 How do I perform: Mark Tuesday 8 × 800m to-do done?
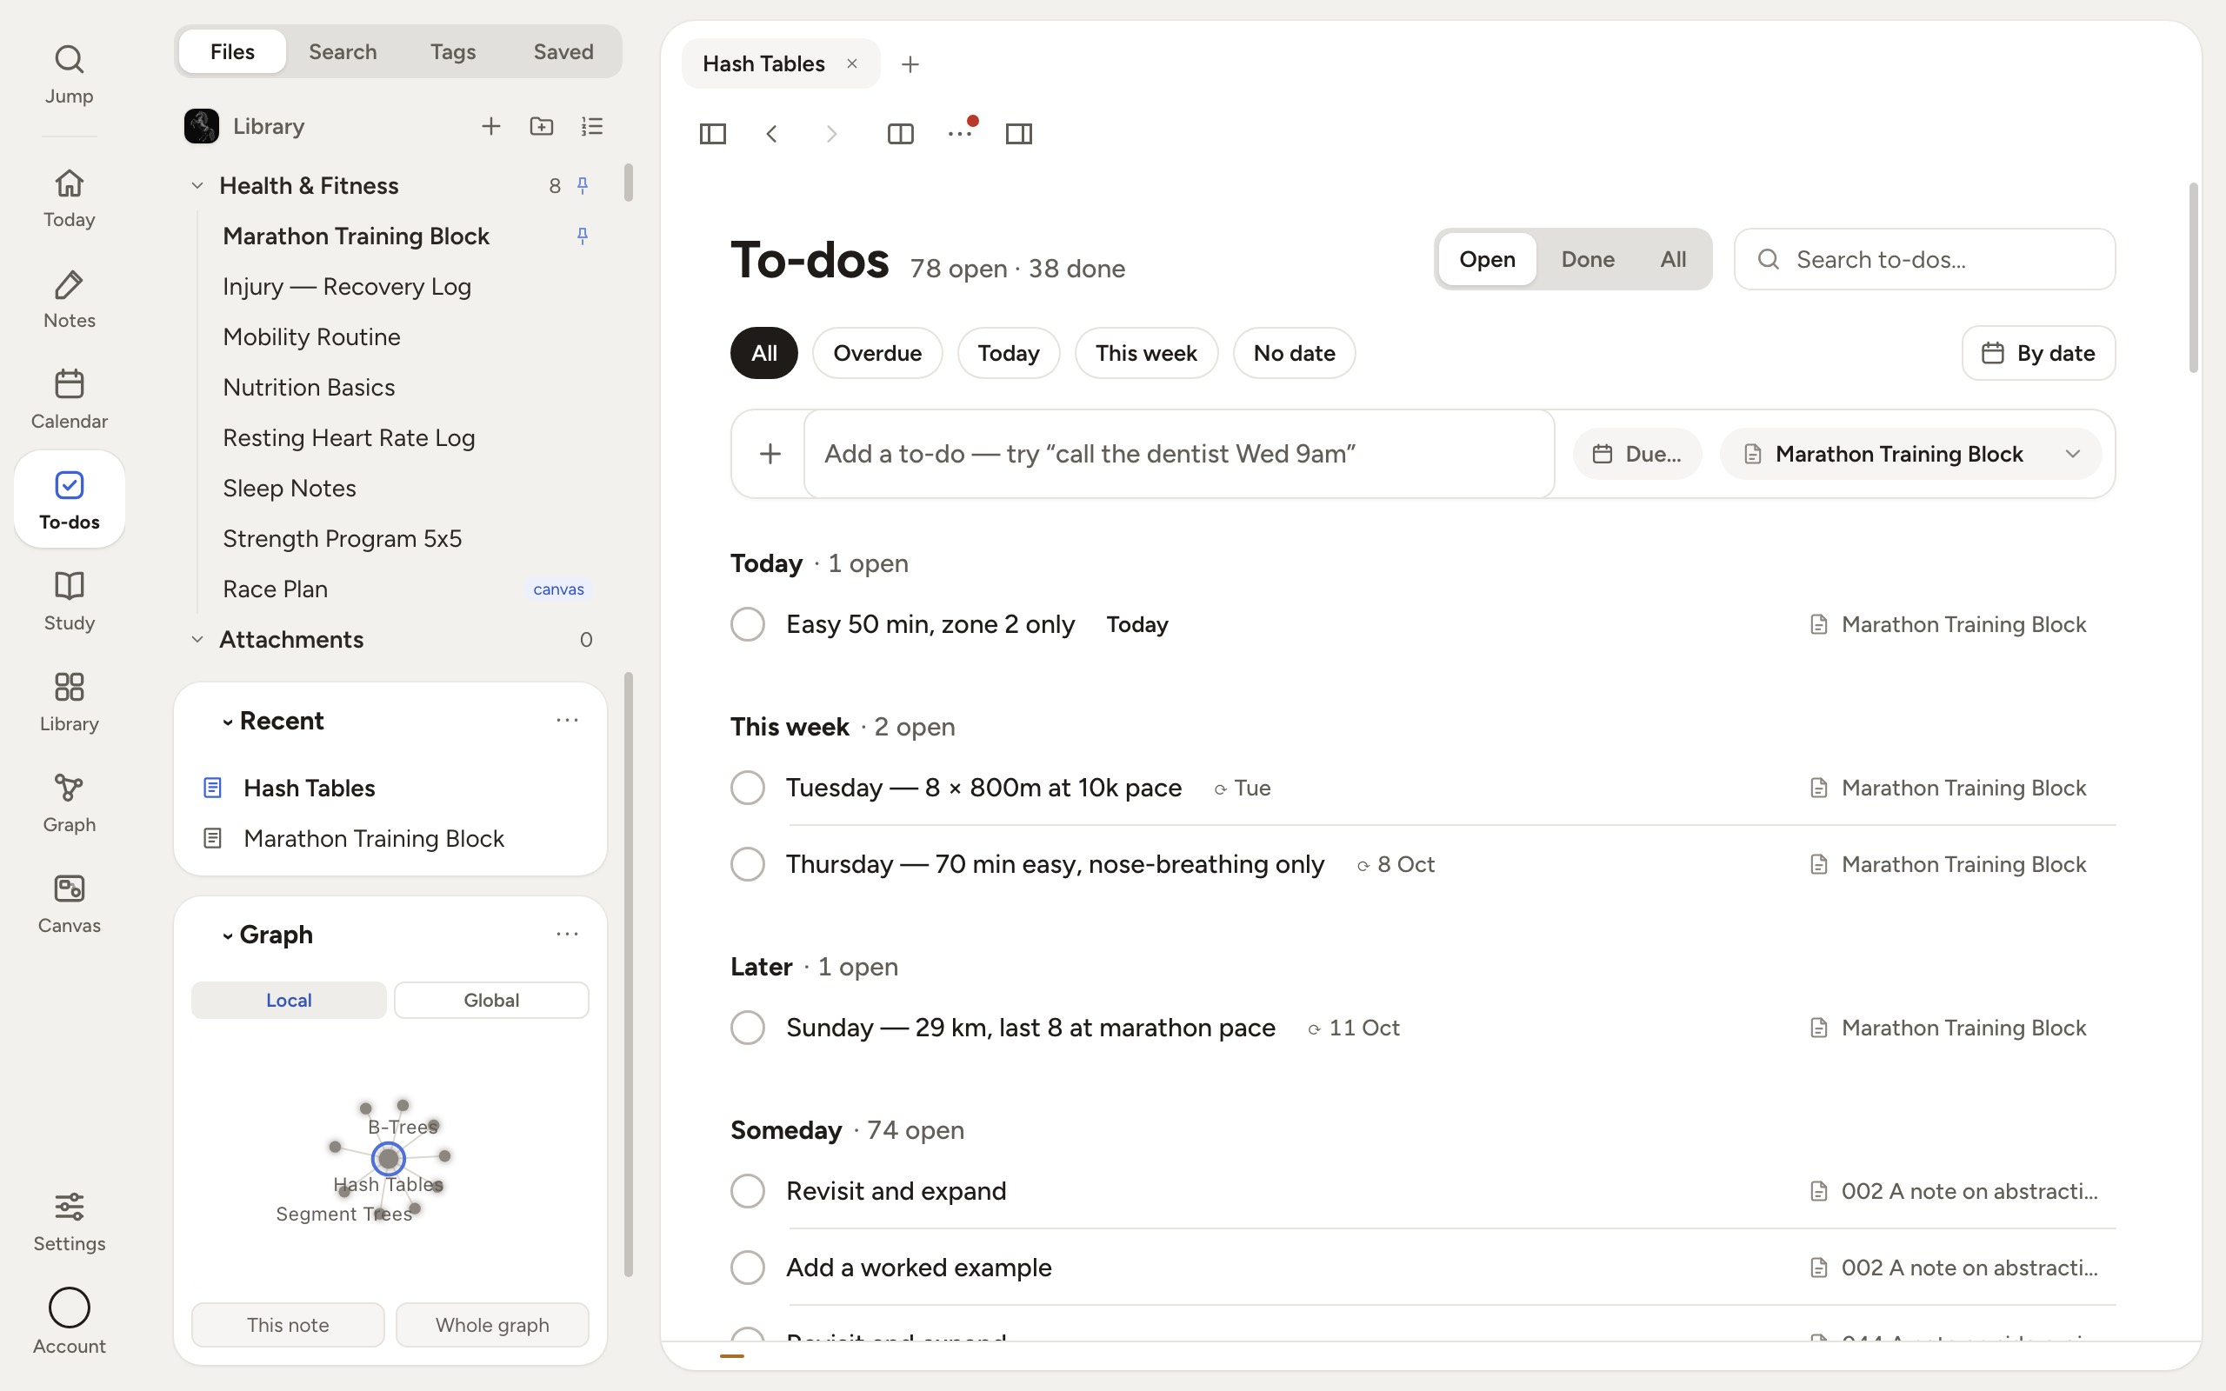(748, 788)
